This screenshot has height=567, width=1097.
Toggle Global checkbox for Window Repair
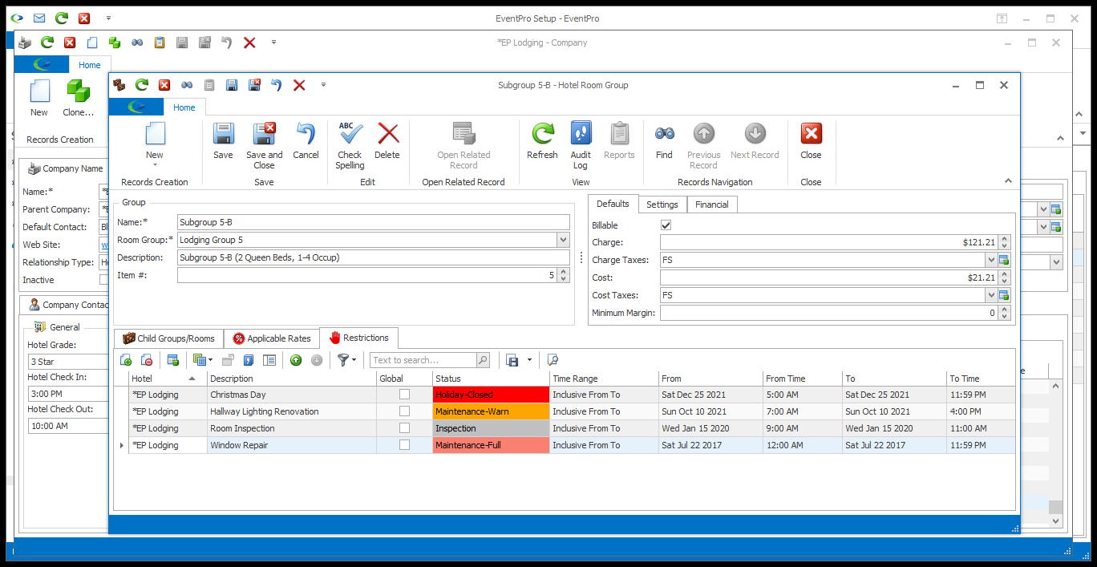tap(404, 445)
